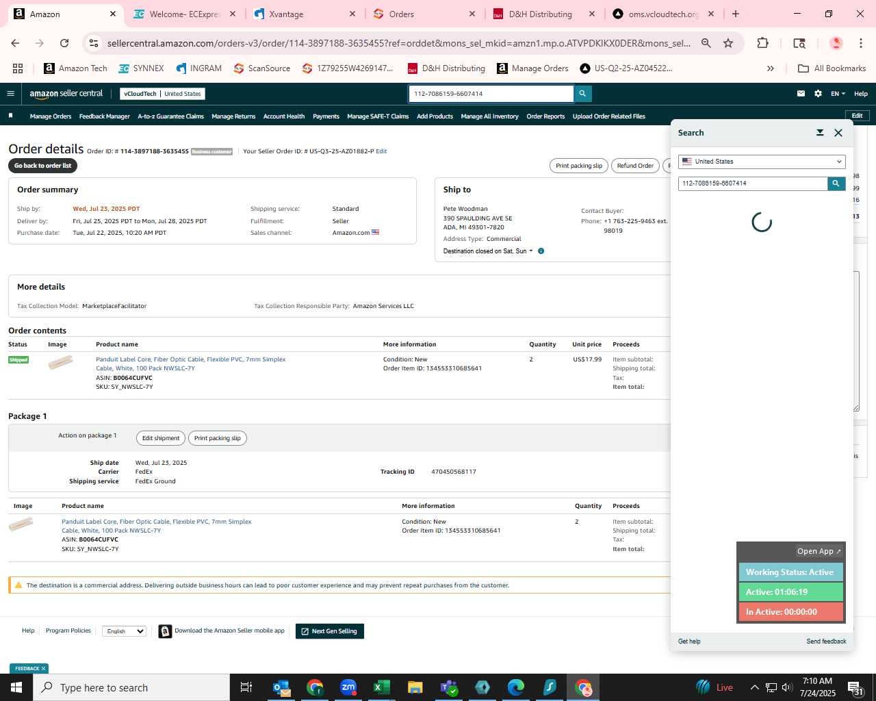Click the Refund Order button
The height and width of the screenshot is (701, 876).
click(635, 166)
